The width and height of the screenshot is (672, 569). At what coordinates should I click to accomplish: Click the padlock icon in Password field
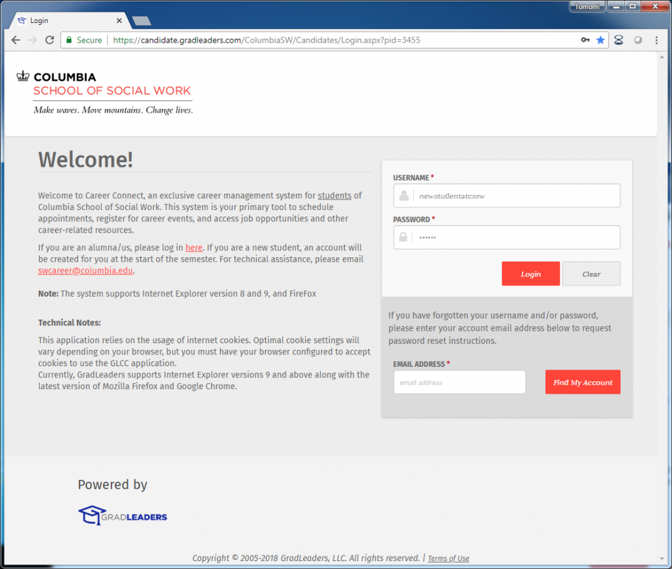click(404, 237)
